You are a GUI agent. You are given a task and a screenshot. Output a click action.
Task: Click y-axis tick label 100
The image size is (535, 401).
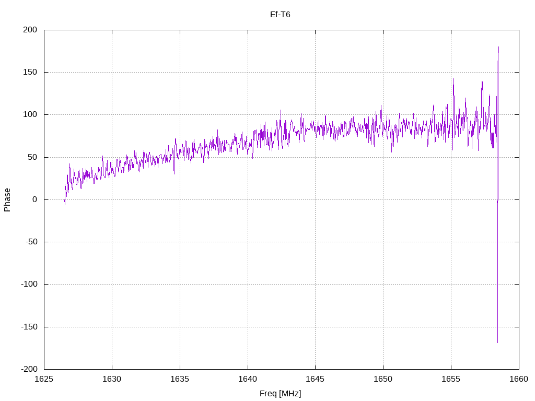30,114
